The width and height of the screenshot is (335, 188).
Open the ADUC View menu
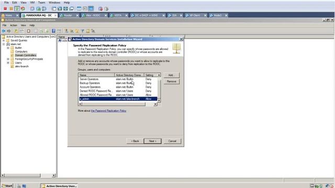(23, 26)
